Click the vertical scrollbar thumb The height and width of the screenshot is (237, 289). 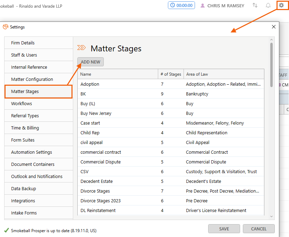(271, 65)
